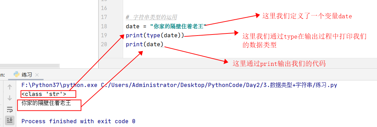This screenshot has height=127, width=377.
Task: Click the date string literal on line 18
Action: coord(178,27)
